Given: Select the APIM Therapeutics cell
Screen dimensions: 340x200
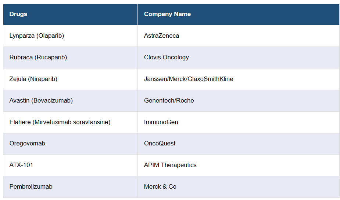Looking at the screenshot, I should click(170, 165).
